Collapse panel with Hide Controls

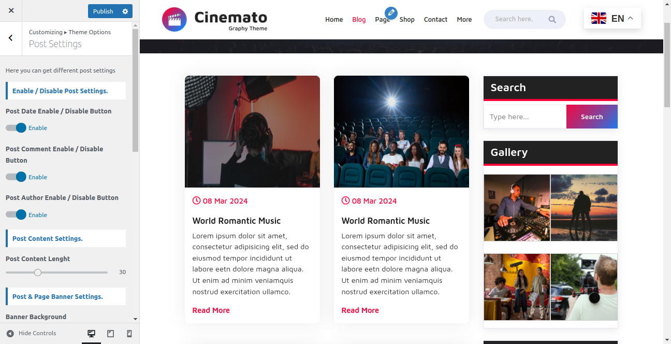31,333
